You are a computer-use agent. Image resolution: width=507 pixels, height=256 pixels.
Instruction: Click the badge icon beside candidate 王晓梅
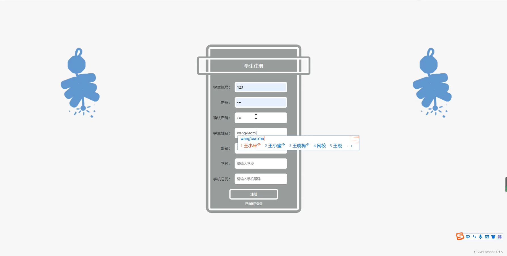point(308,145)
